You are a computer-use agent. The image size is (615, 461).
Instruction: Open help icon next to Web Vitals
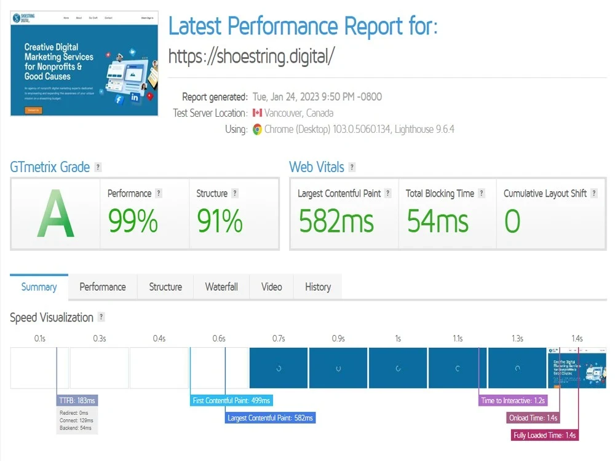pos(352,167)
